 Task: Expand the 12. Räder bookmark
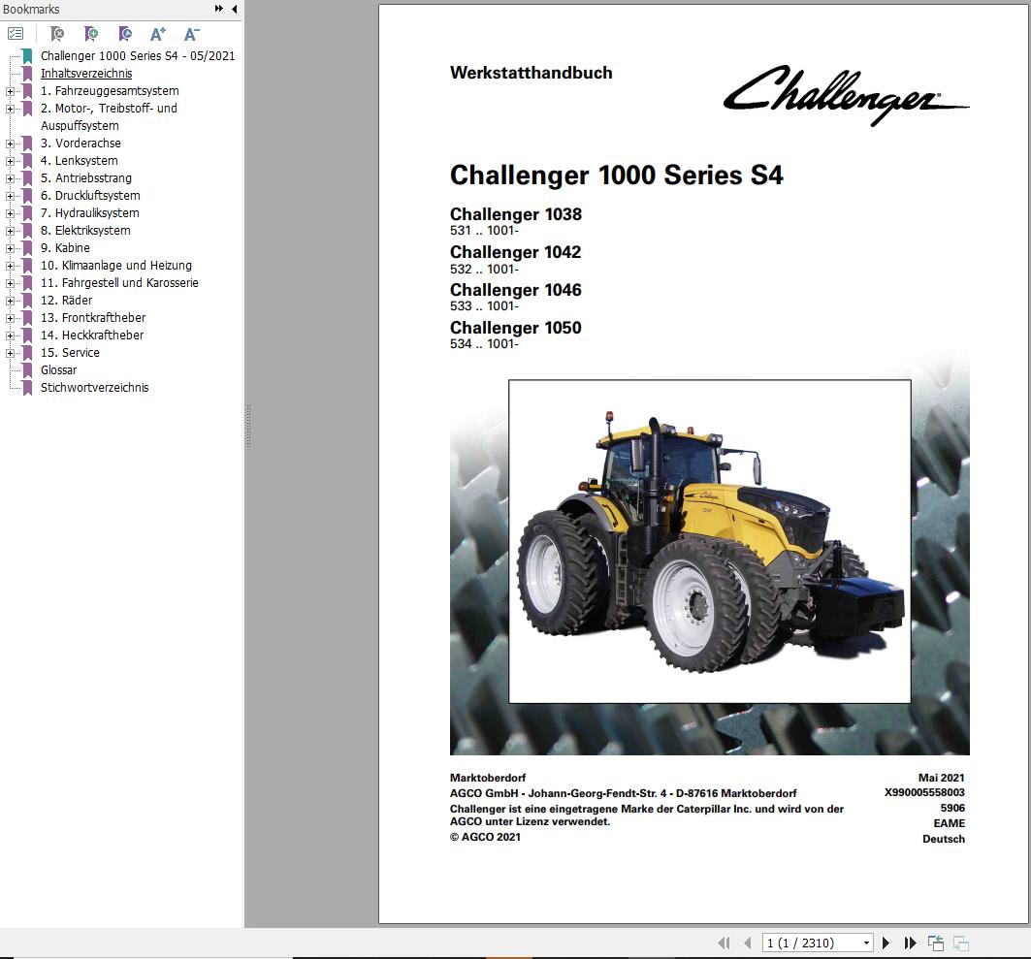10,301
